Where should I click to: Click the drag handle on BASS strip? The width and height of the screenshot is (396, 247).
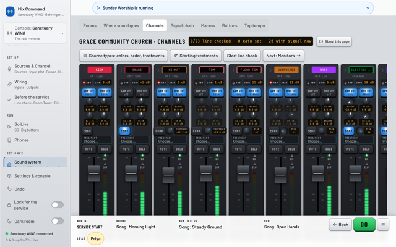tap(308, 70)
